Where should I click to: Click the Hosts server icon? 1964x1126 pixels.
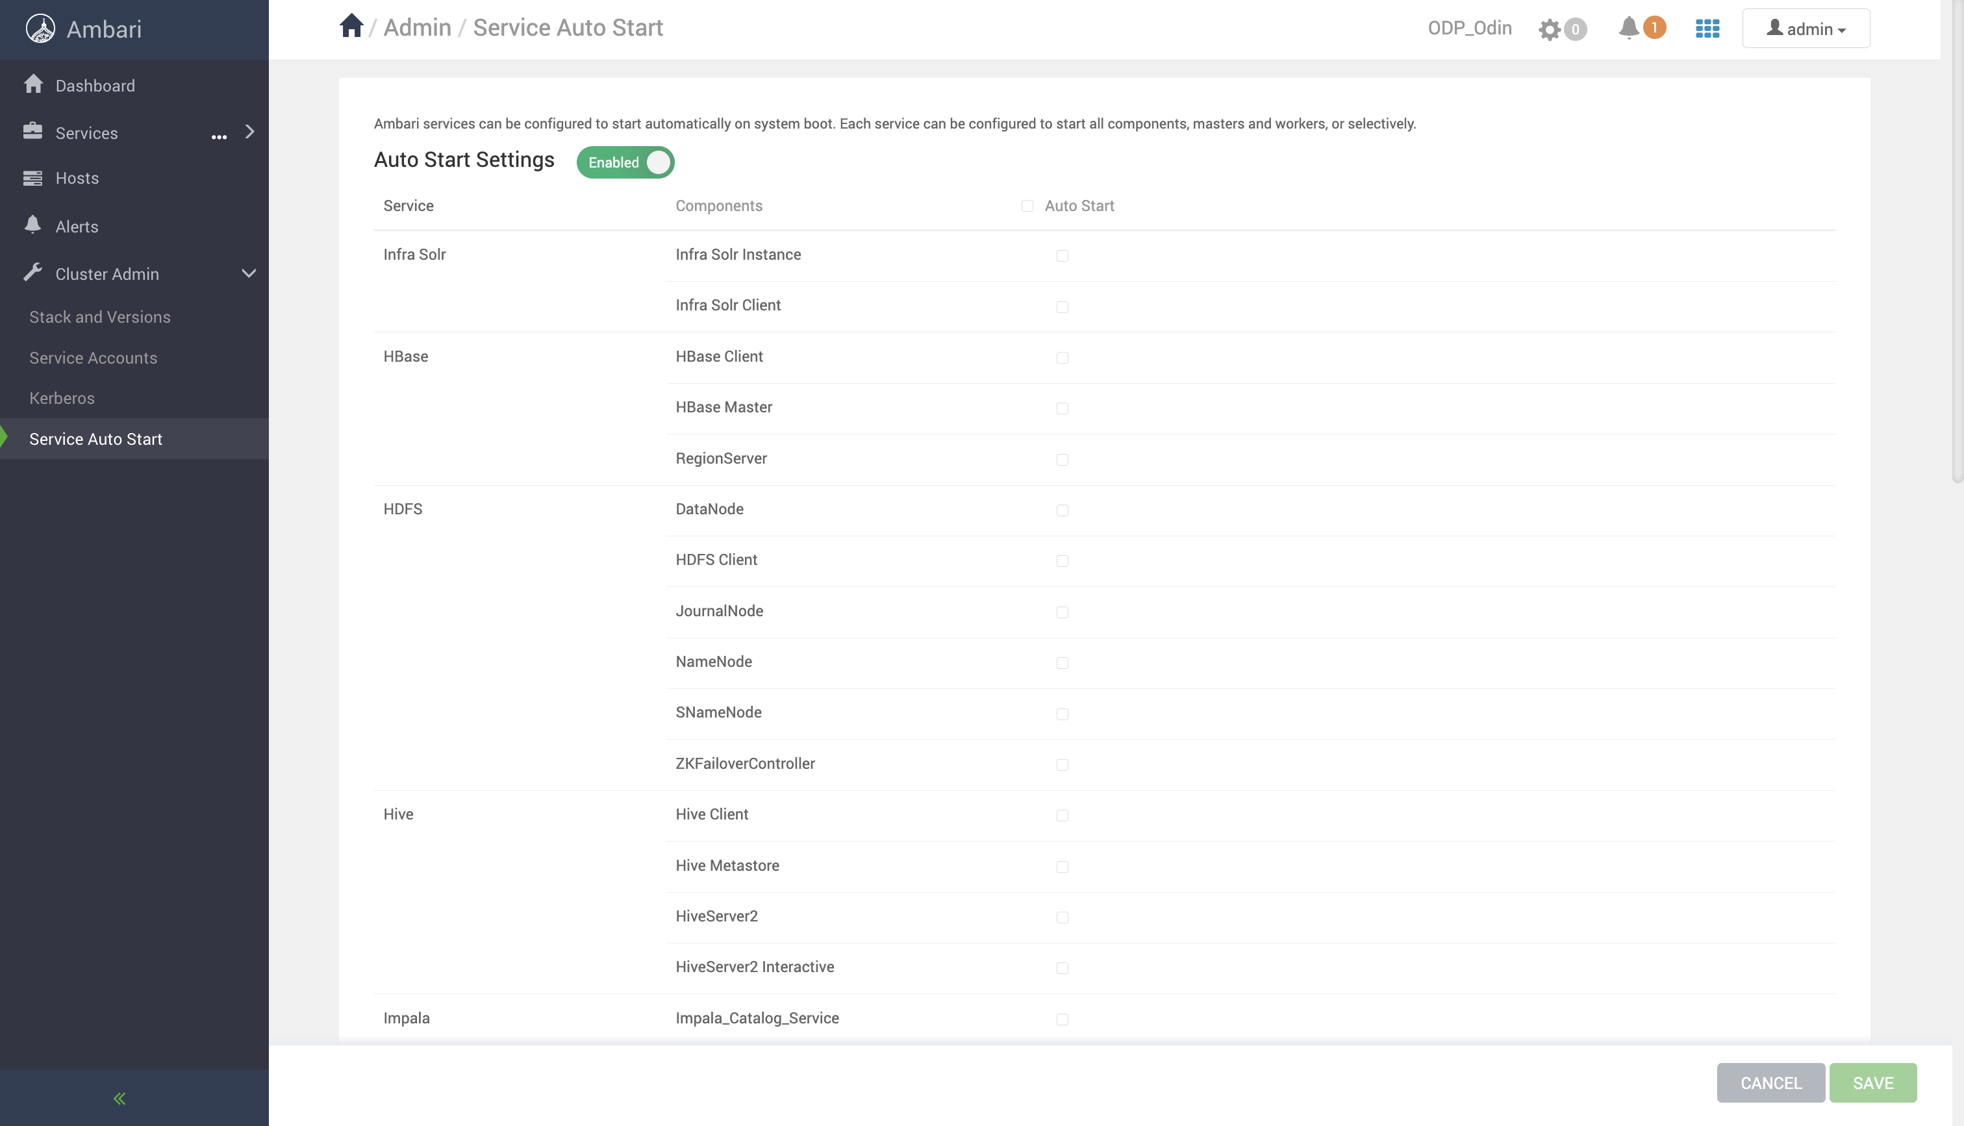[32, 178]
